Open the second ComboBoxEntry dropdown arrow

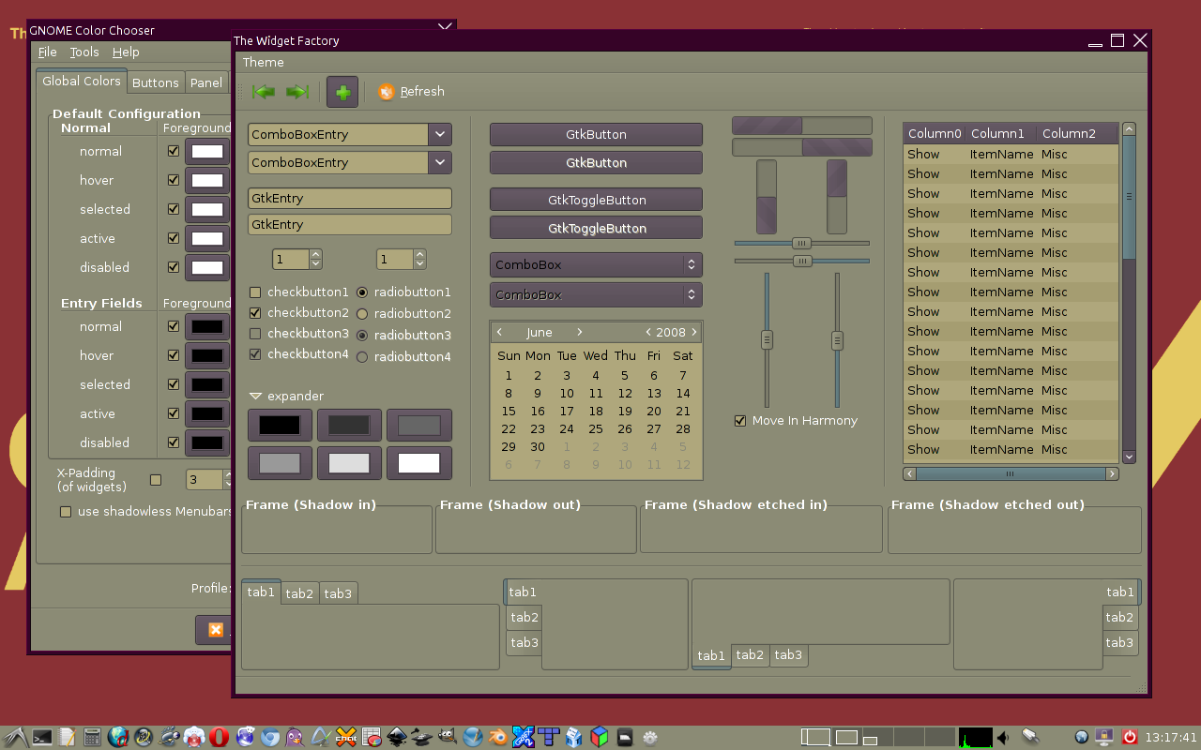coord(440,162)
